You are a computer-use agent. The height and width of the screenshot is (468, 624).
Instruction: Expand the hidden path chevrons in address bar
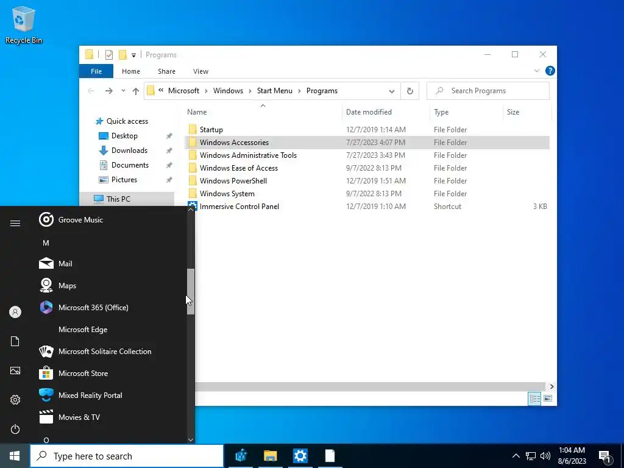point(161,90)
